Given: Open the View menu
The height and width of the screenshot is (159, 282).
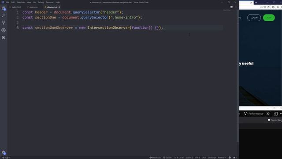Looking at the screenshot, I should click(29, 2).
